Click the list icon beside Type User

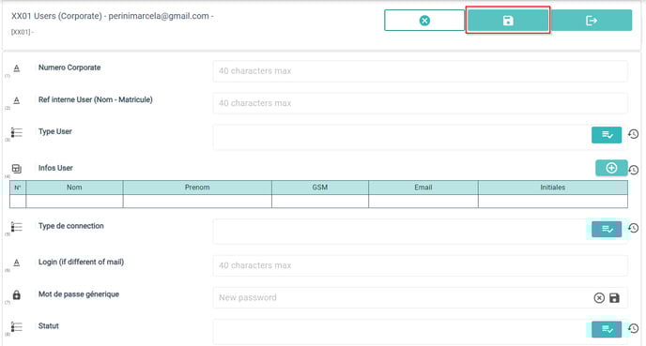[x=17, y=132]
